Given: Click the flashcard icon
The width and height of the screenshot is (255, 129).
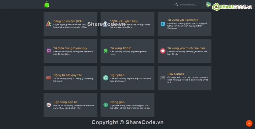Looking at the screenshot, I should 163,24.
